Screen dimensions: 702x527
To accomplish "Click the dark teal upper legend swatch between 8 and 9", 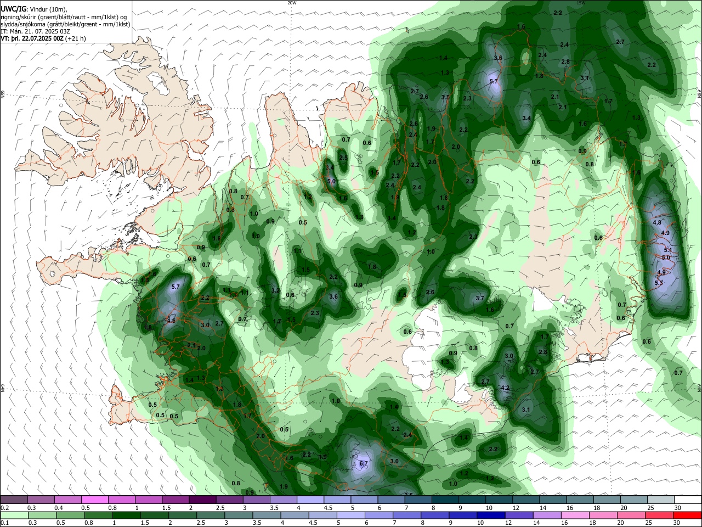I will 445,500.
